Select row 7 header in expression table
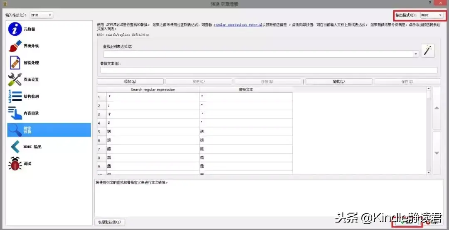 102,149
